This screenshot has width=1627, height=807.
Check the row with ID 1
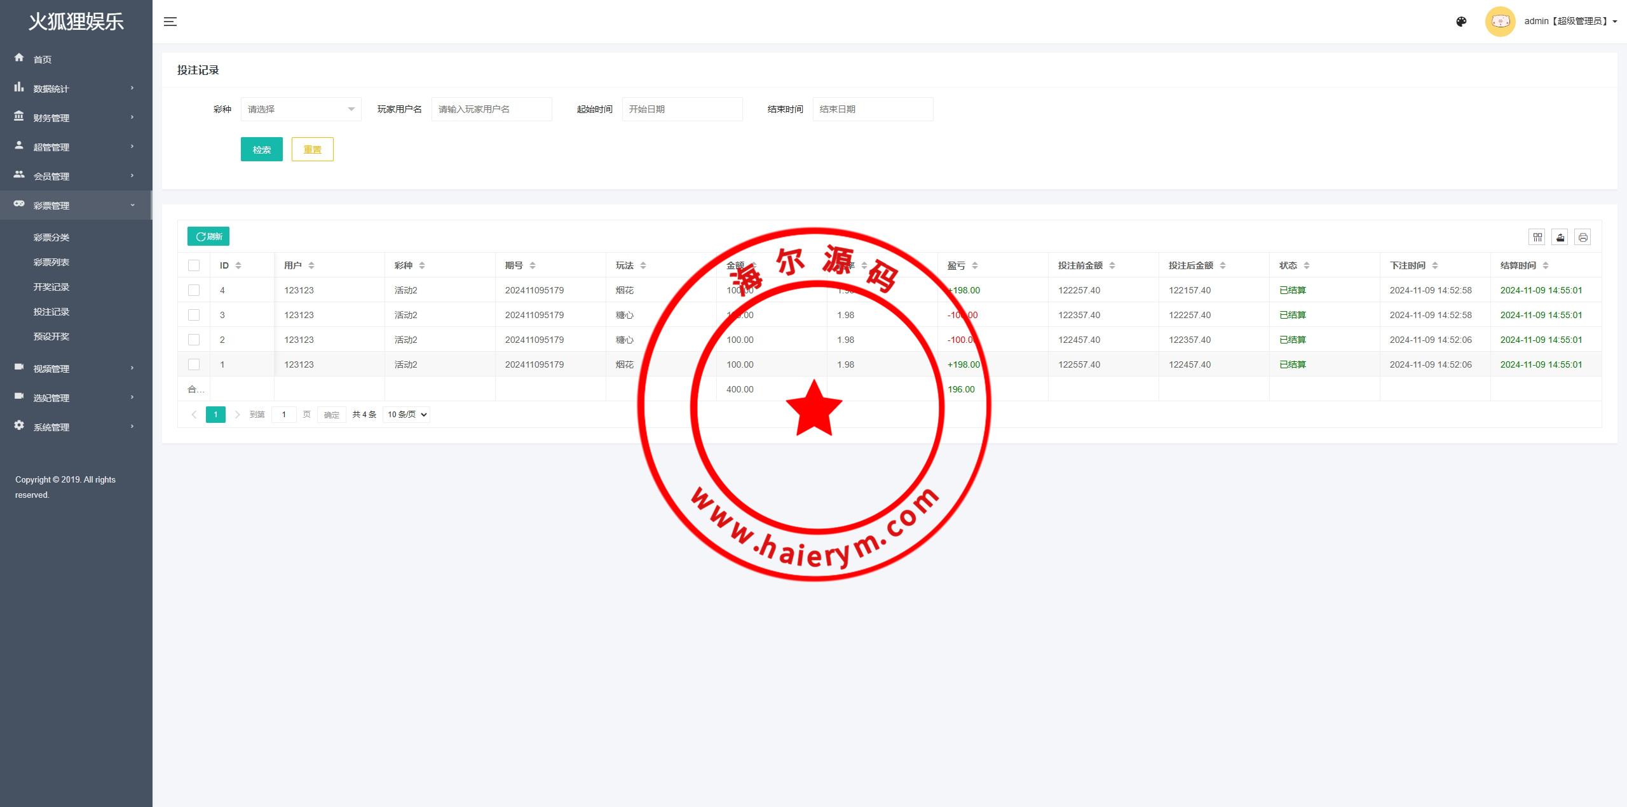pyautogui.click(x=194, y=364)
